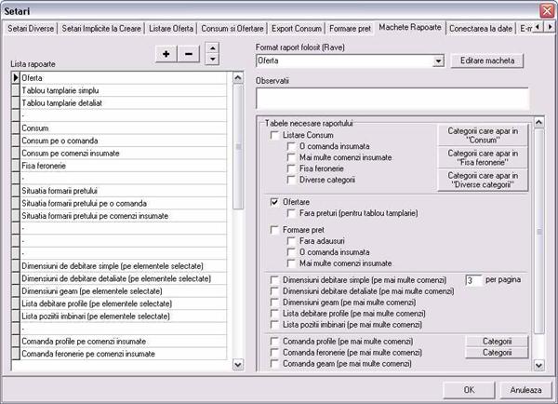
Task: Enable the Listare Consum checkbox
Action: coord(274,135)
